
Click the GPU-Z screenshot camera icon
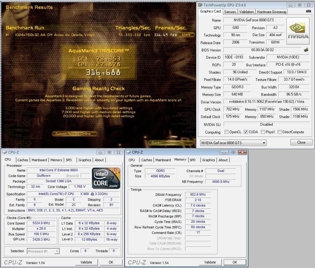click(x=308, y=11)
